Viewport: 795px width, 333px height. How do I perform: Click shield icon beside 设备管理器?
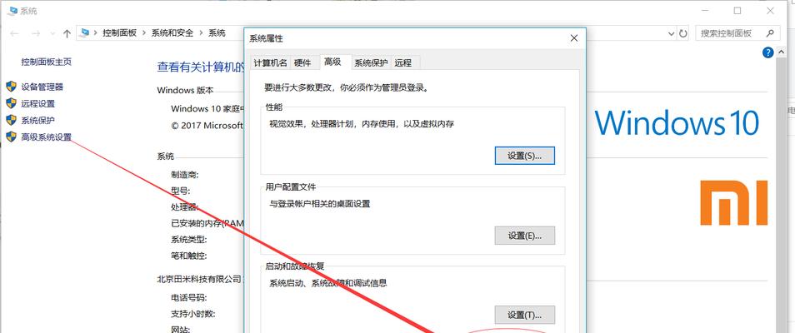point(11,87)
